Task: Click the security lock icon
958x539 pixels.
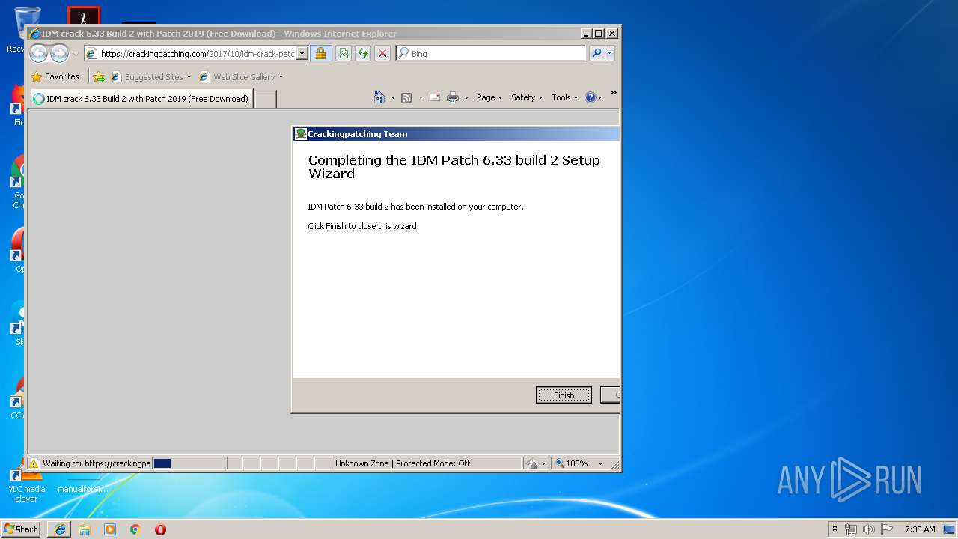Action: (320, 53)
